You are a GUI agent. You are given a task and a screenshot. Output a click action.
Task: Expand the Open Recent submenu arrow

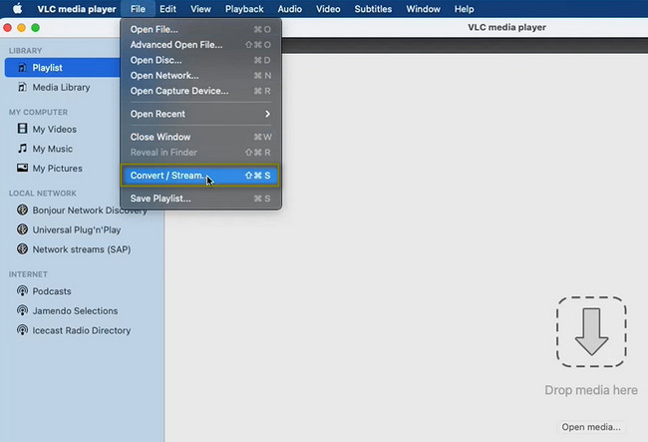(268, 114)
